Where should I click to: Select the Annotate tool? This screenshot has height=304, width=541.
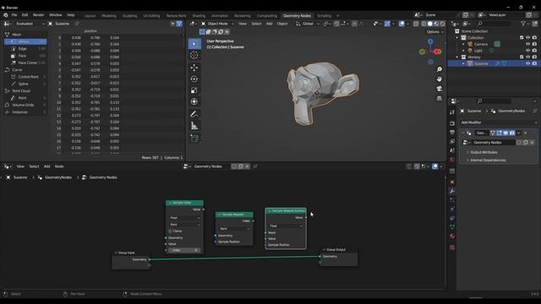click(194, 115)
